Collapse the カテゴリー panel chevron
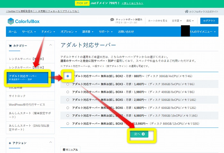The image size is (224, 153). [x=50, y=45]
